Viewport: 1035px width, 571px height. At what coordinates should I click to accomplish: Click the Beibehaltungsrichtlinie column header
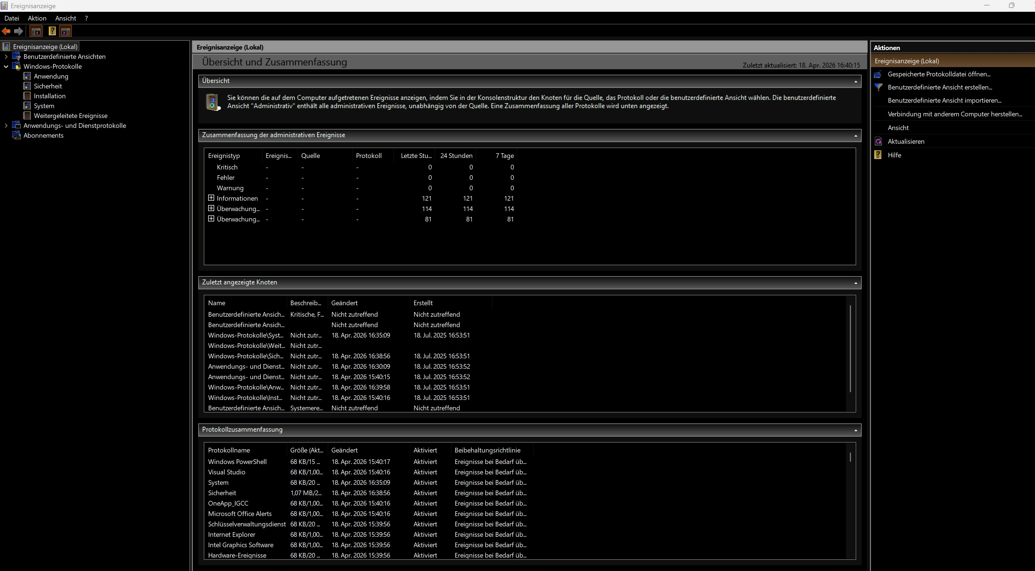[x=492, y=450]
